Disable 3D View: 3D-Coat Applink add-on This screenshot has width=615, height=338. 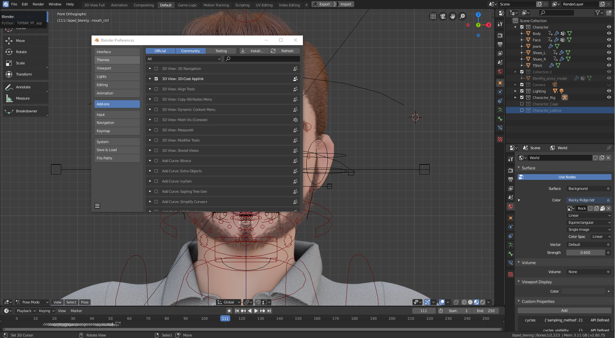[x=156, y=79]
